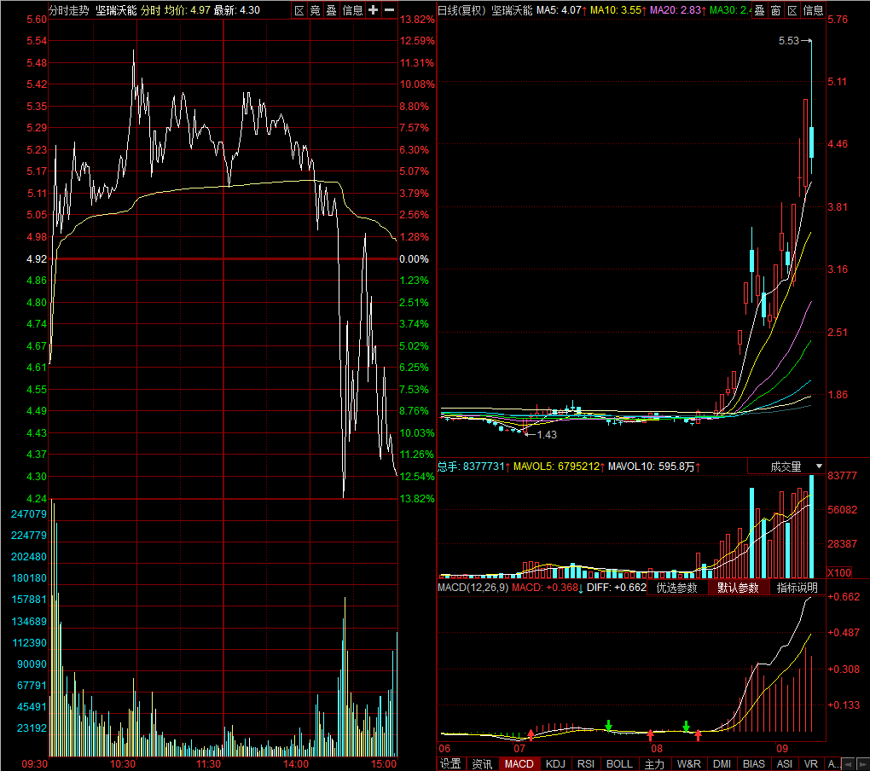The height and width of the screenshot is (771, 870).
Task: Click the X100 volume multiplier label
Action: 839,573
